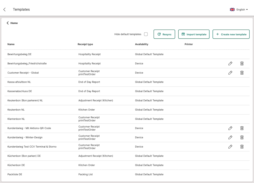Edit the Bewirtungsbeleg_Friedrichstraße template

click(230, 63)
